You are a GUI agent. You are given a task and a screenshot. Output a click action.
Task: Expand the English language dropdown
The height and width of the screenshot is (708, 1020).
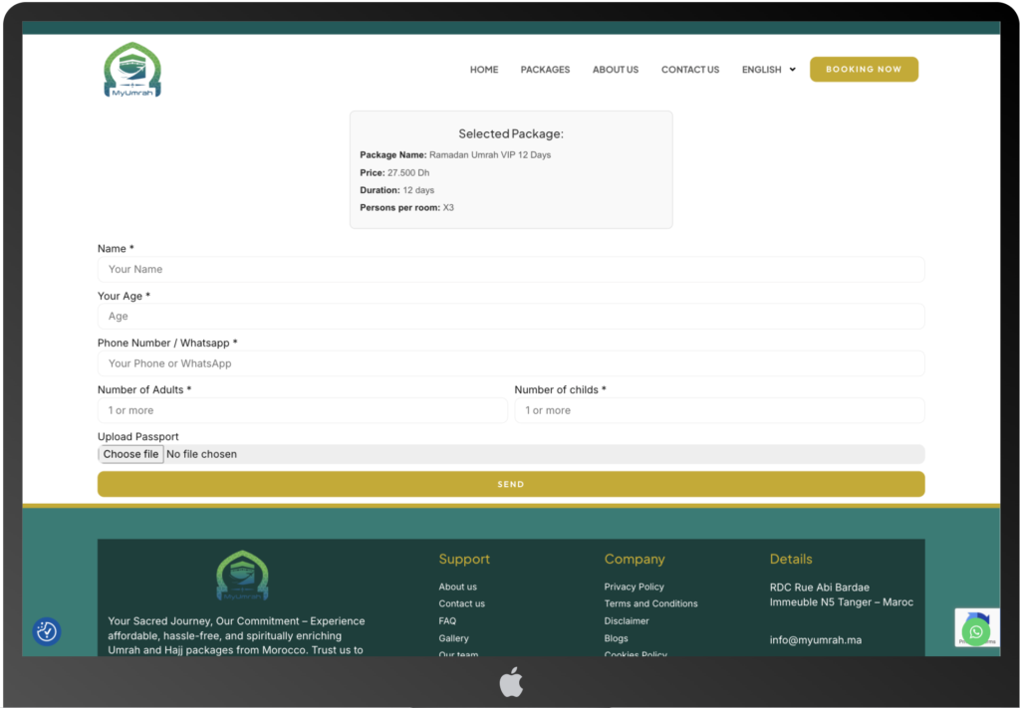(768, 70)
